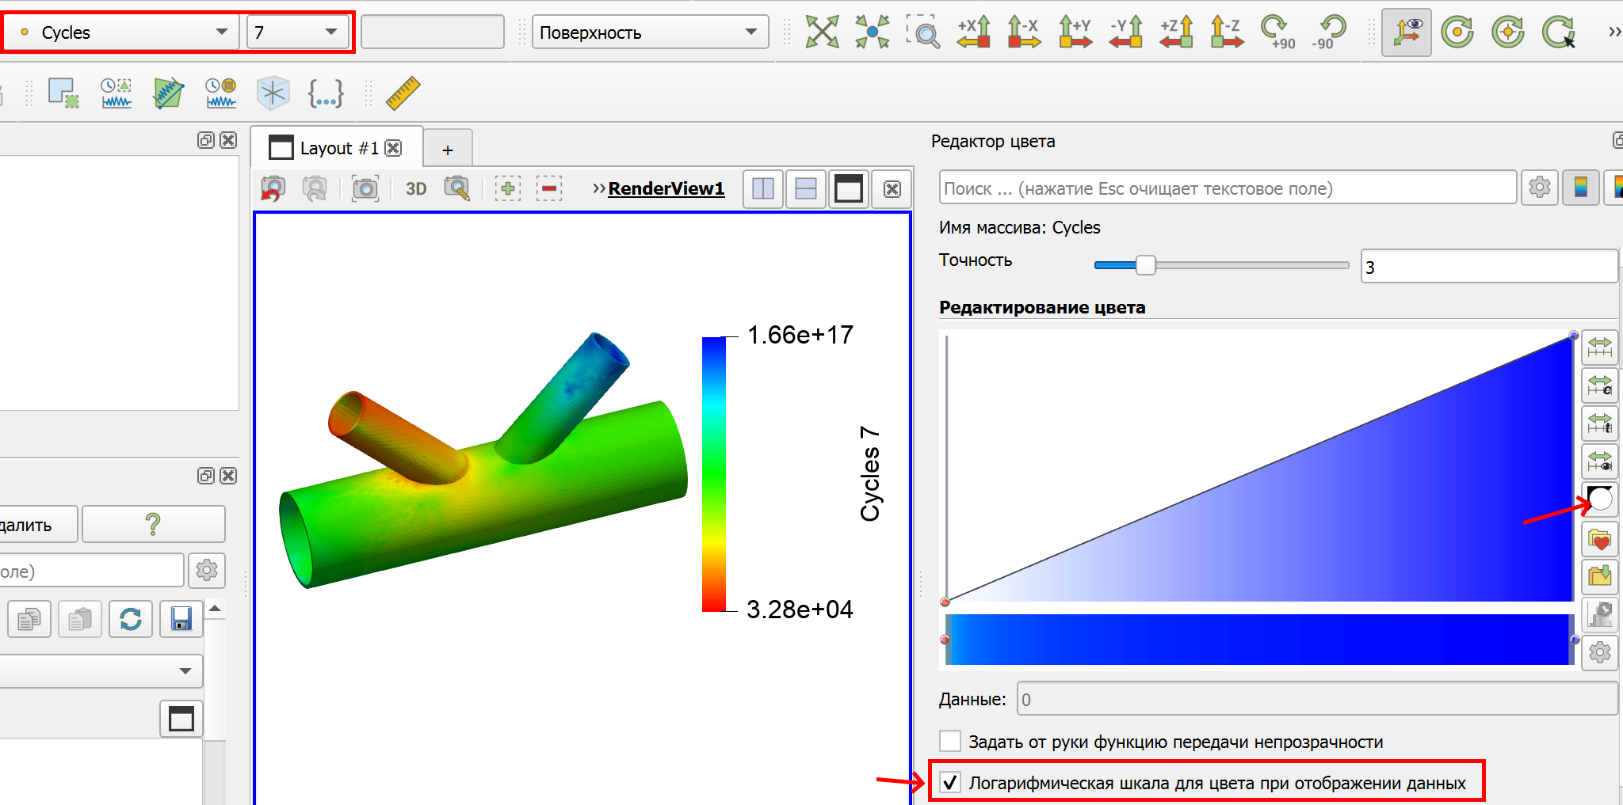The height and width of the screenshot is (805, 1623).
Task: Rescale to visible data range button
Action: pos(1600,461)
